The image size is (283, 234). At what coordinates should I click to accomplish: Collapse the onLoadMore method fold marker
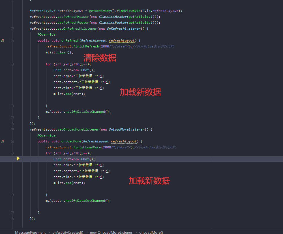[12, 142]
